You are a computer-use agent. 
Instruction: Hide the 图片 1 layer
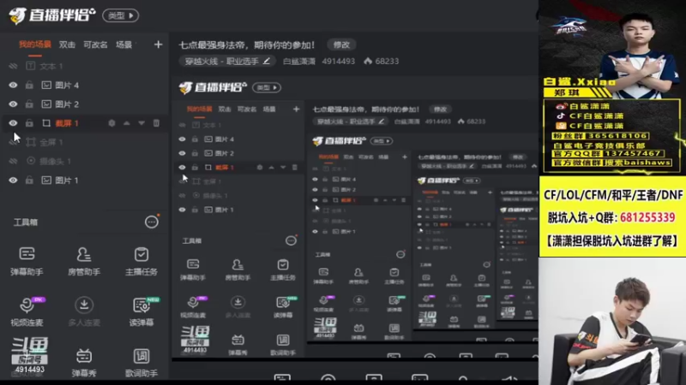click(13, 180)
